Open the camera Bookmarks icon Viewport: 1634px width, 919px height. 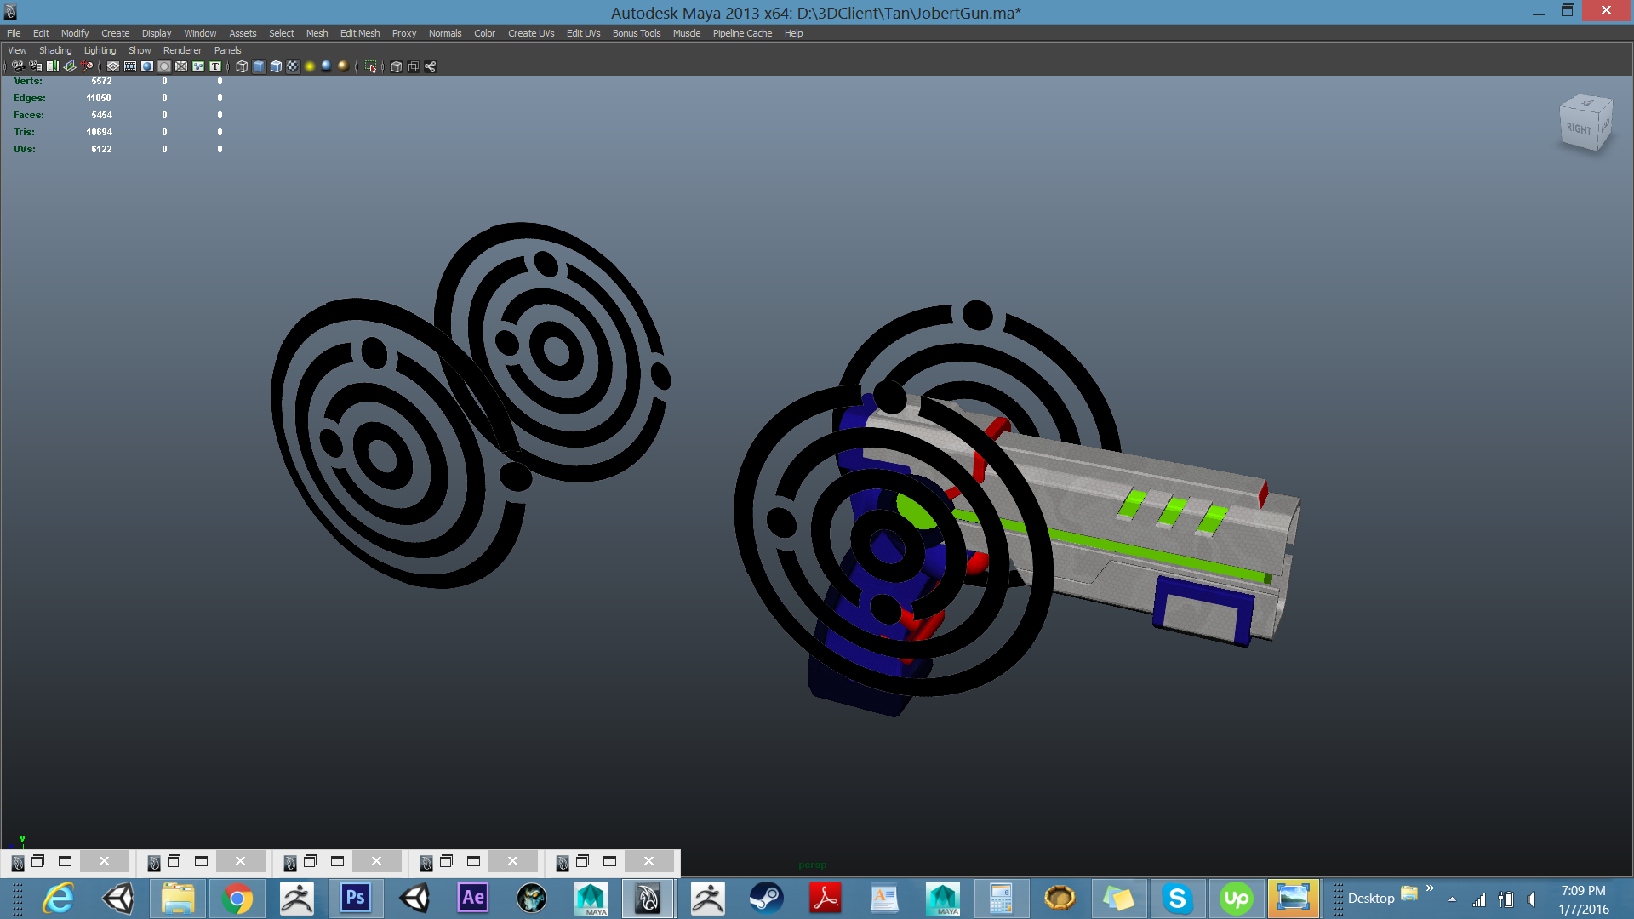[x=53, y=66]
